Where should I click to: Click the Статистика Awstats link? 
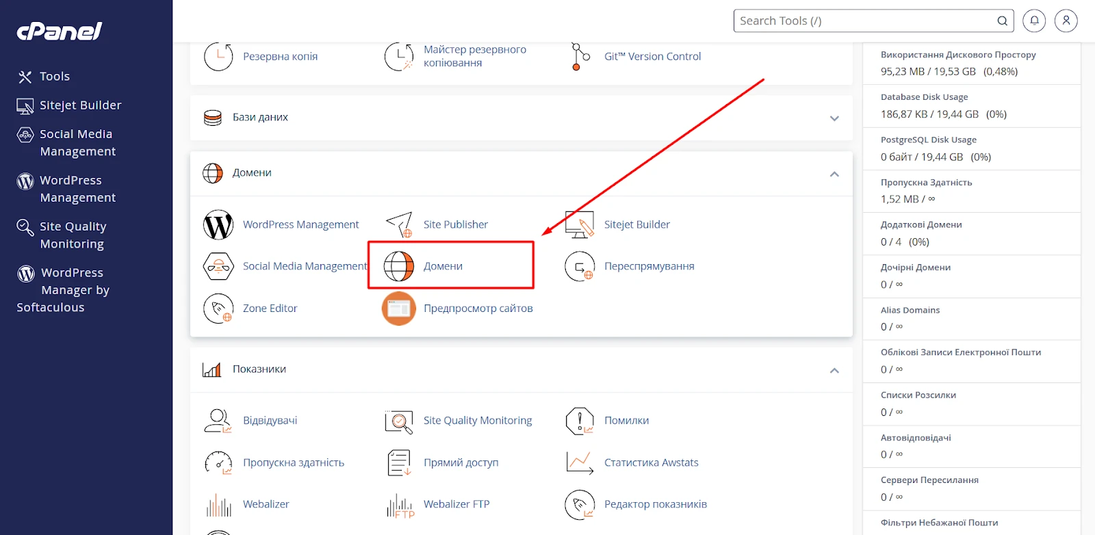(x=651, y=463)
